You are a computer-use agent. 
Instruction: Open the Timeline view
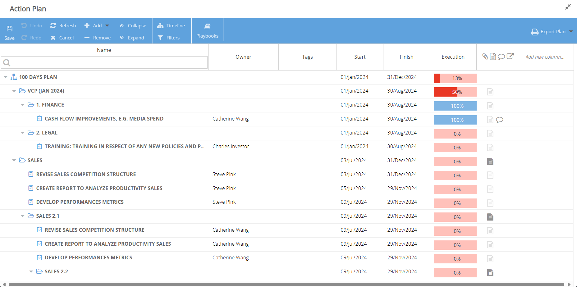click(x=171, y=25)
